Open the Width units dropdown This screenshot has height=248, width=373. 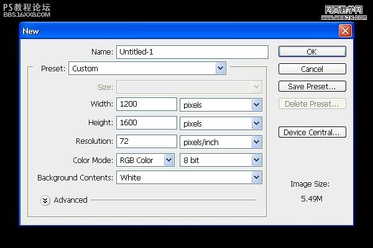[221, 105]
